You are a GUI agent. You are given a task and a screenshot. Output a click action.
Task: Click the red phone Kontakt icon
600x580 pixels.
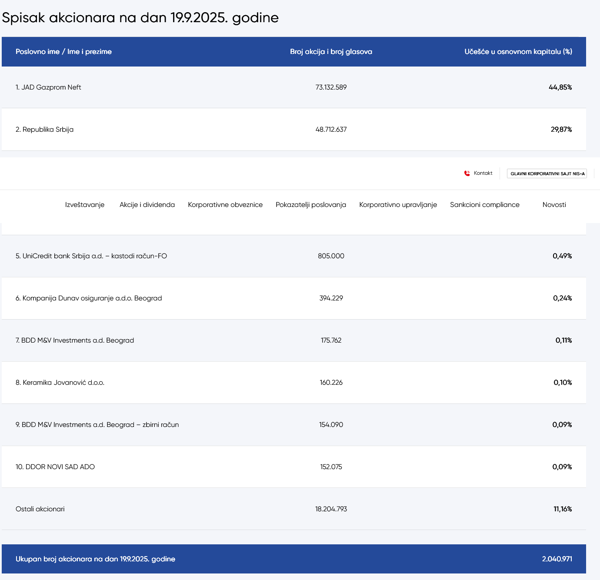pos(466,173)
